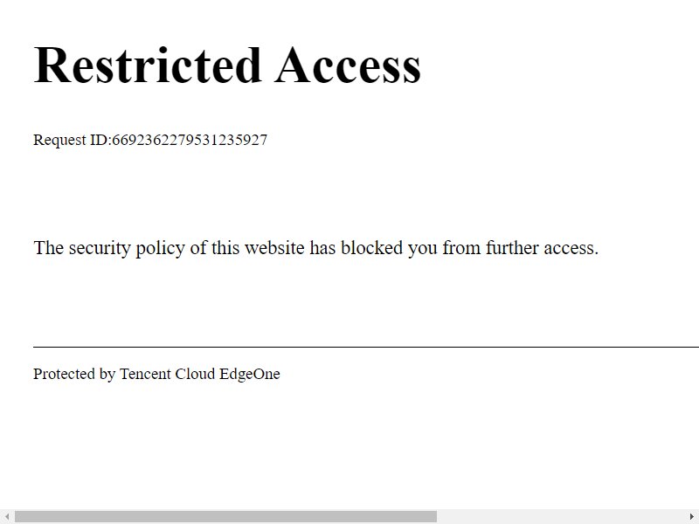699x524 pixels.
Task: Click the horizontal scrollbar right arrow
Action: 692,517
